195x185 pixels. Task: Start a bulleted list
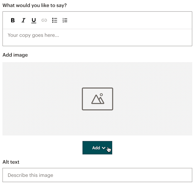point(55,20)
